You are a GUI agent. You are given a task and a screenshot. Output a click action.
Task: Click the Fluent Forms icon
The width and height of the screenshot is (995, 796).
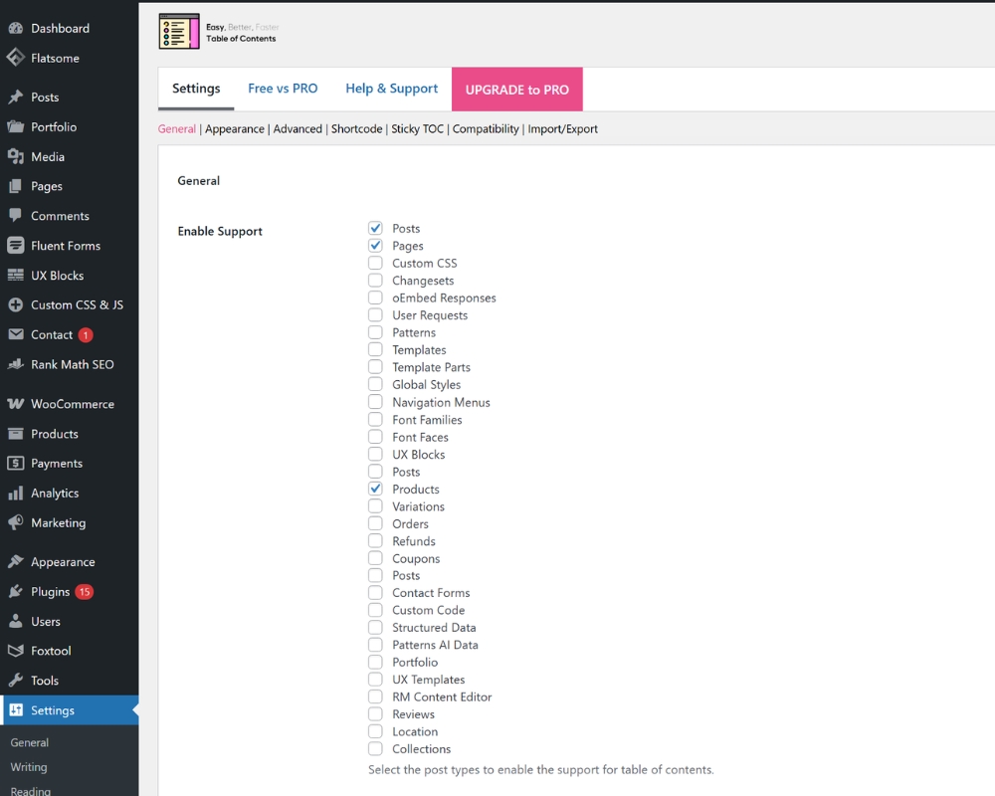pos(16,246)
